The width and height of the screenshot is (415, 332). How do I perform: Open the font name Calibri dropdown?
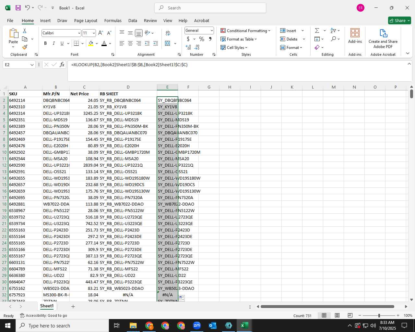(x=79, y=33)
